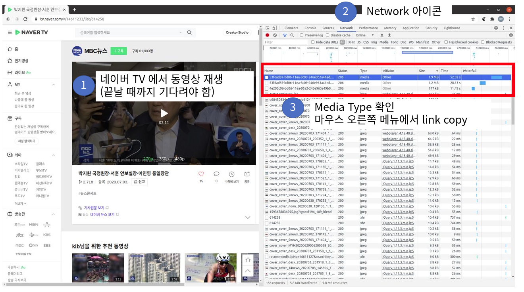
Task: Open 라이브 in the sidebar
Action: pyautogui.click(x=19, y=73)
